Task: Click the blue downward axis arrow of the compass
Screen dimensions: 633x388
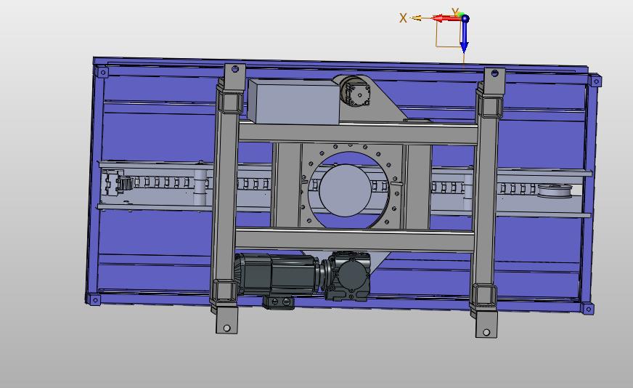Action: (465, 36)
